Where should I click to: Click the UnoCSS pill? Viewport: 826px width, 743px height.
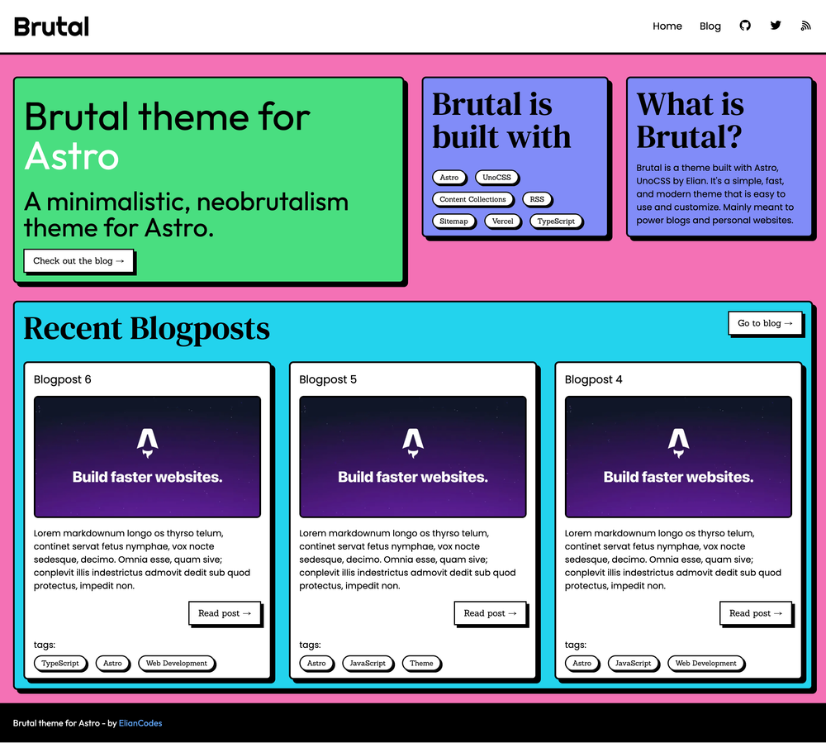pos(496,178)
